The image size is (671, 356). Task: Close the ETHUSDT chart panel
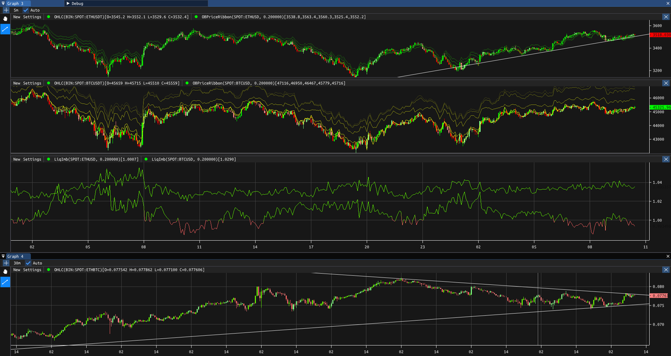pos(665,17)
